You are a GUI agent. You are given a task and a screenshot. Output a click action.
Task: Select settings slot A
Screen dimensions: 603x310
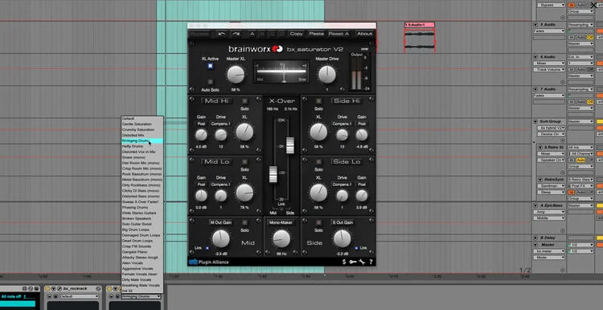pos(252,34)
